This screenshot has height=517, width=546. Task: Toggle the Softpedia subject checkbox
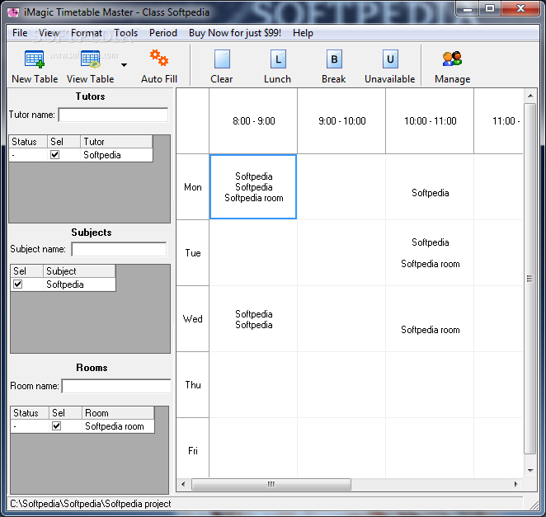tap(18, 284)
